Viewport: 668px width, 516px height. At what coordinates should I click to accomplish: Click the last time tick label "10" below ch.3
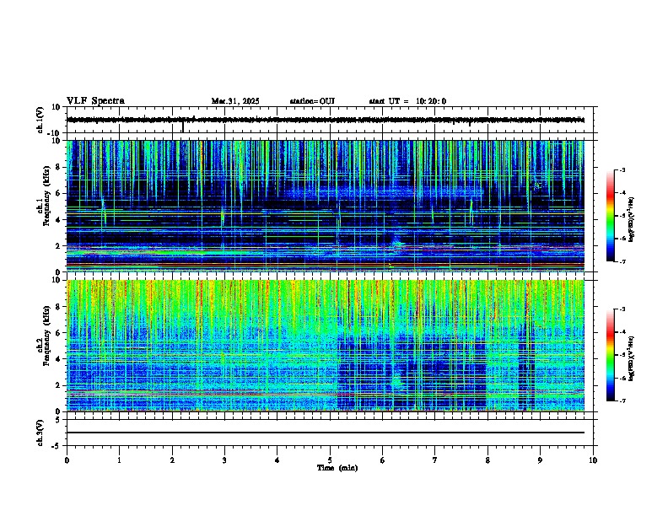coord(593,460)
